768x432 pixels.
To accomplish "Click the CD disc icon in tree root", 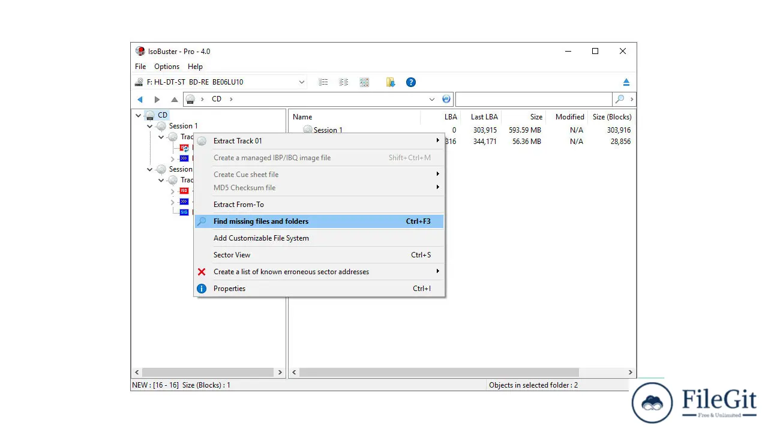I will tap(150, 115).
